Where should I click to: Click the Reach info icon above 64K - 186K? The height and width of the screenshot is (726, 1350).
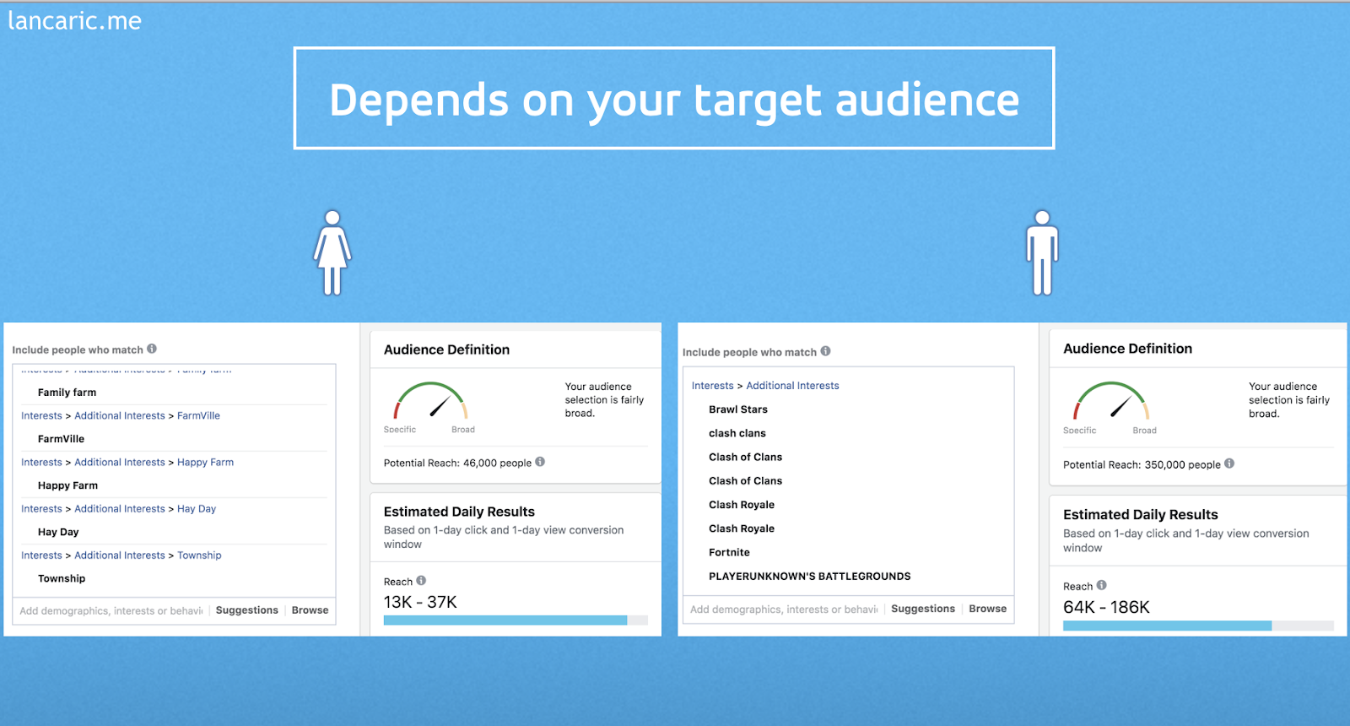coord(1101,585)
